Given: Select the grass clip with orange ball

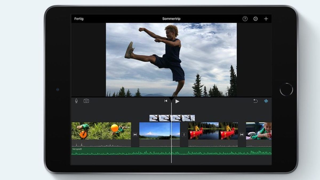Looking at the screenshot, I should (x=101, y=131).
